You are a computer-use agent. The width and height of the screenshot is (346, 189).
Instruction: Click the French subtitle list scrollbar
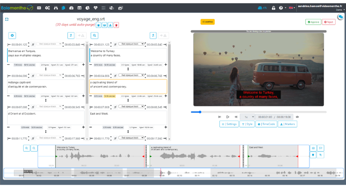click(87, 74)
